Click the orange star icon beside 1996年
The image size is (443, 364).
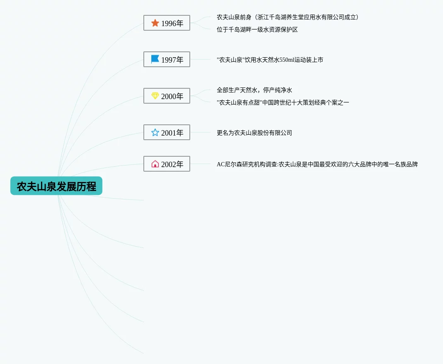(x=155, y=23)
